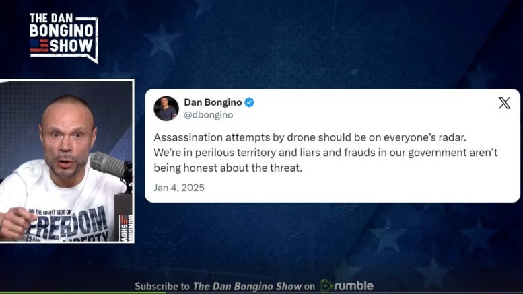The width and height of the screenshot is (523, 294).
Task: Open the round tweet profile avatar
Action: tap(166, 108)
